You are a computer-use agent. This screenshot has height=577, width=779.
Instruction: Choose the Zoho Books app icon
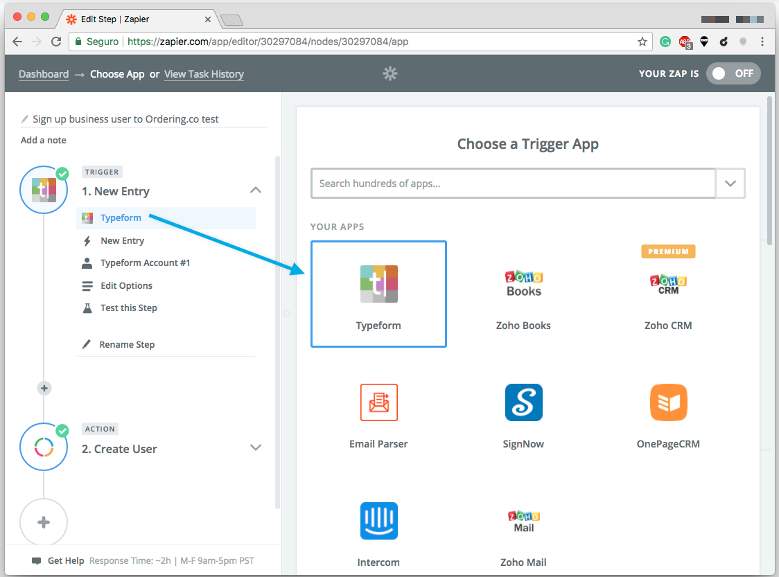[524, 284]
